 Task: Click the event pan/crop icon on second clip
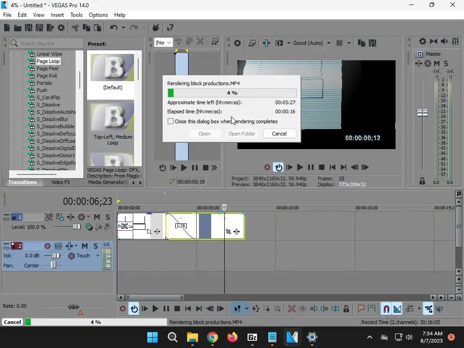point(228,232)
